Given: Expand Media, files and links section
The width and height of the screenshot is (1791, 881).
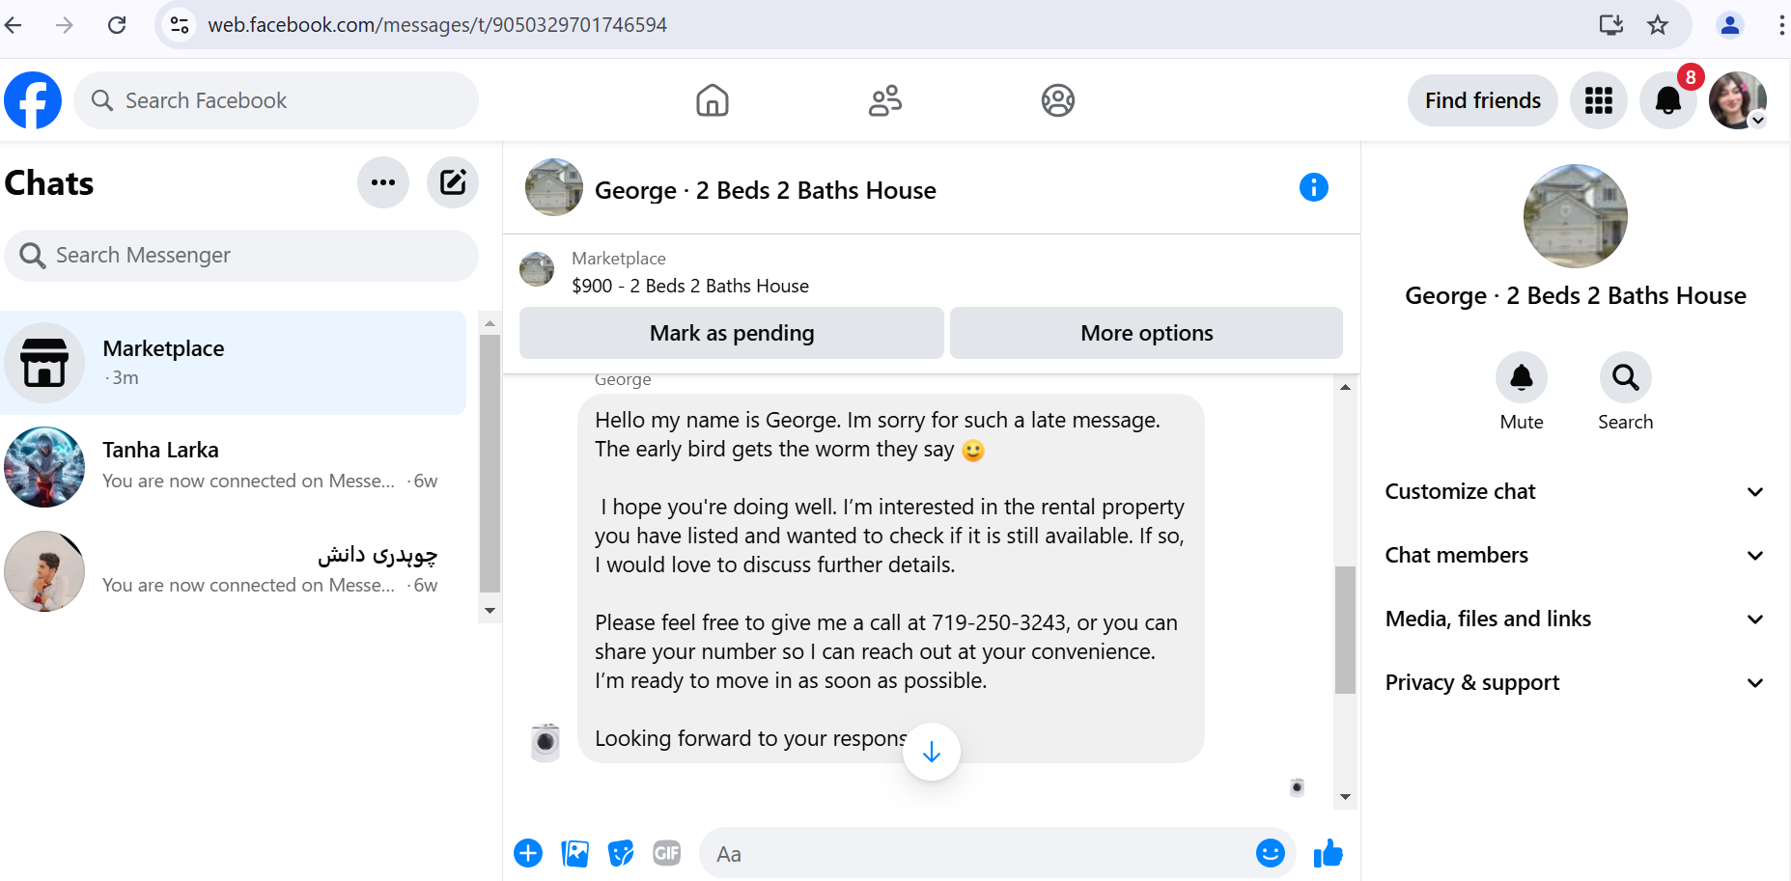Looking at the screenshot, I should point(1575,619).
